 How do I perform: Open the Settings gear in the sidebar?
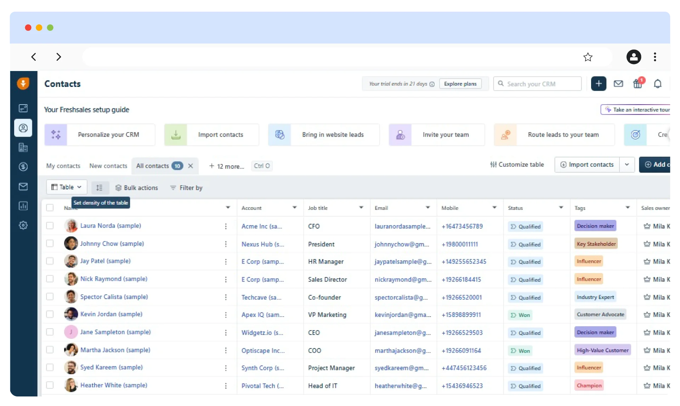coord(23,225)
